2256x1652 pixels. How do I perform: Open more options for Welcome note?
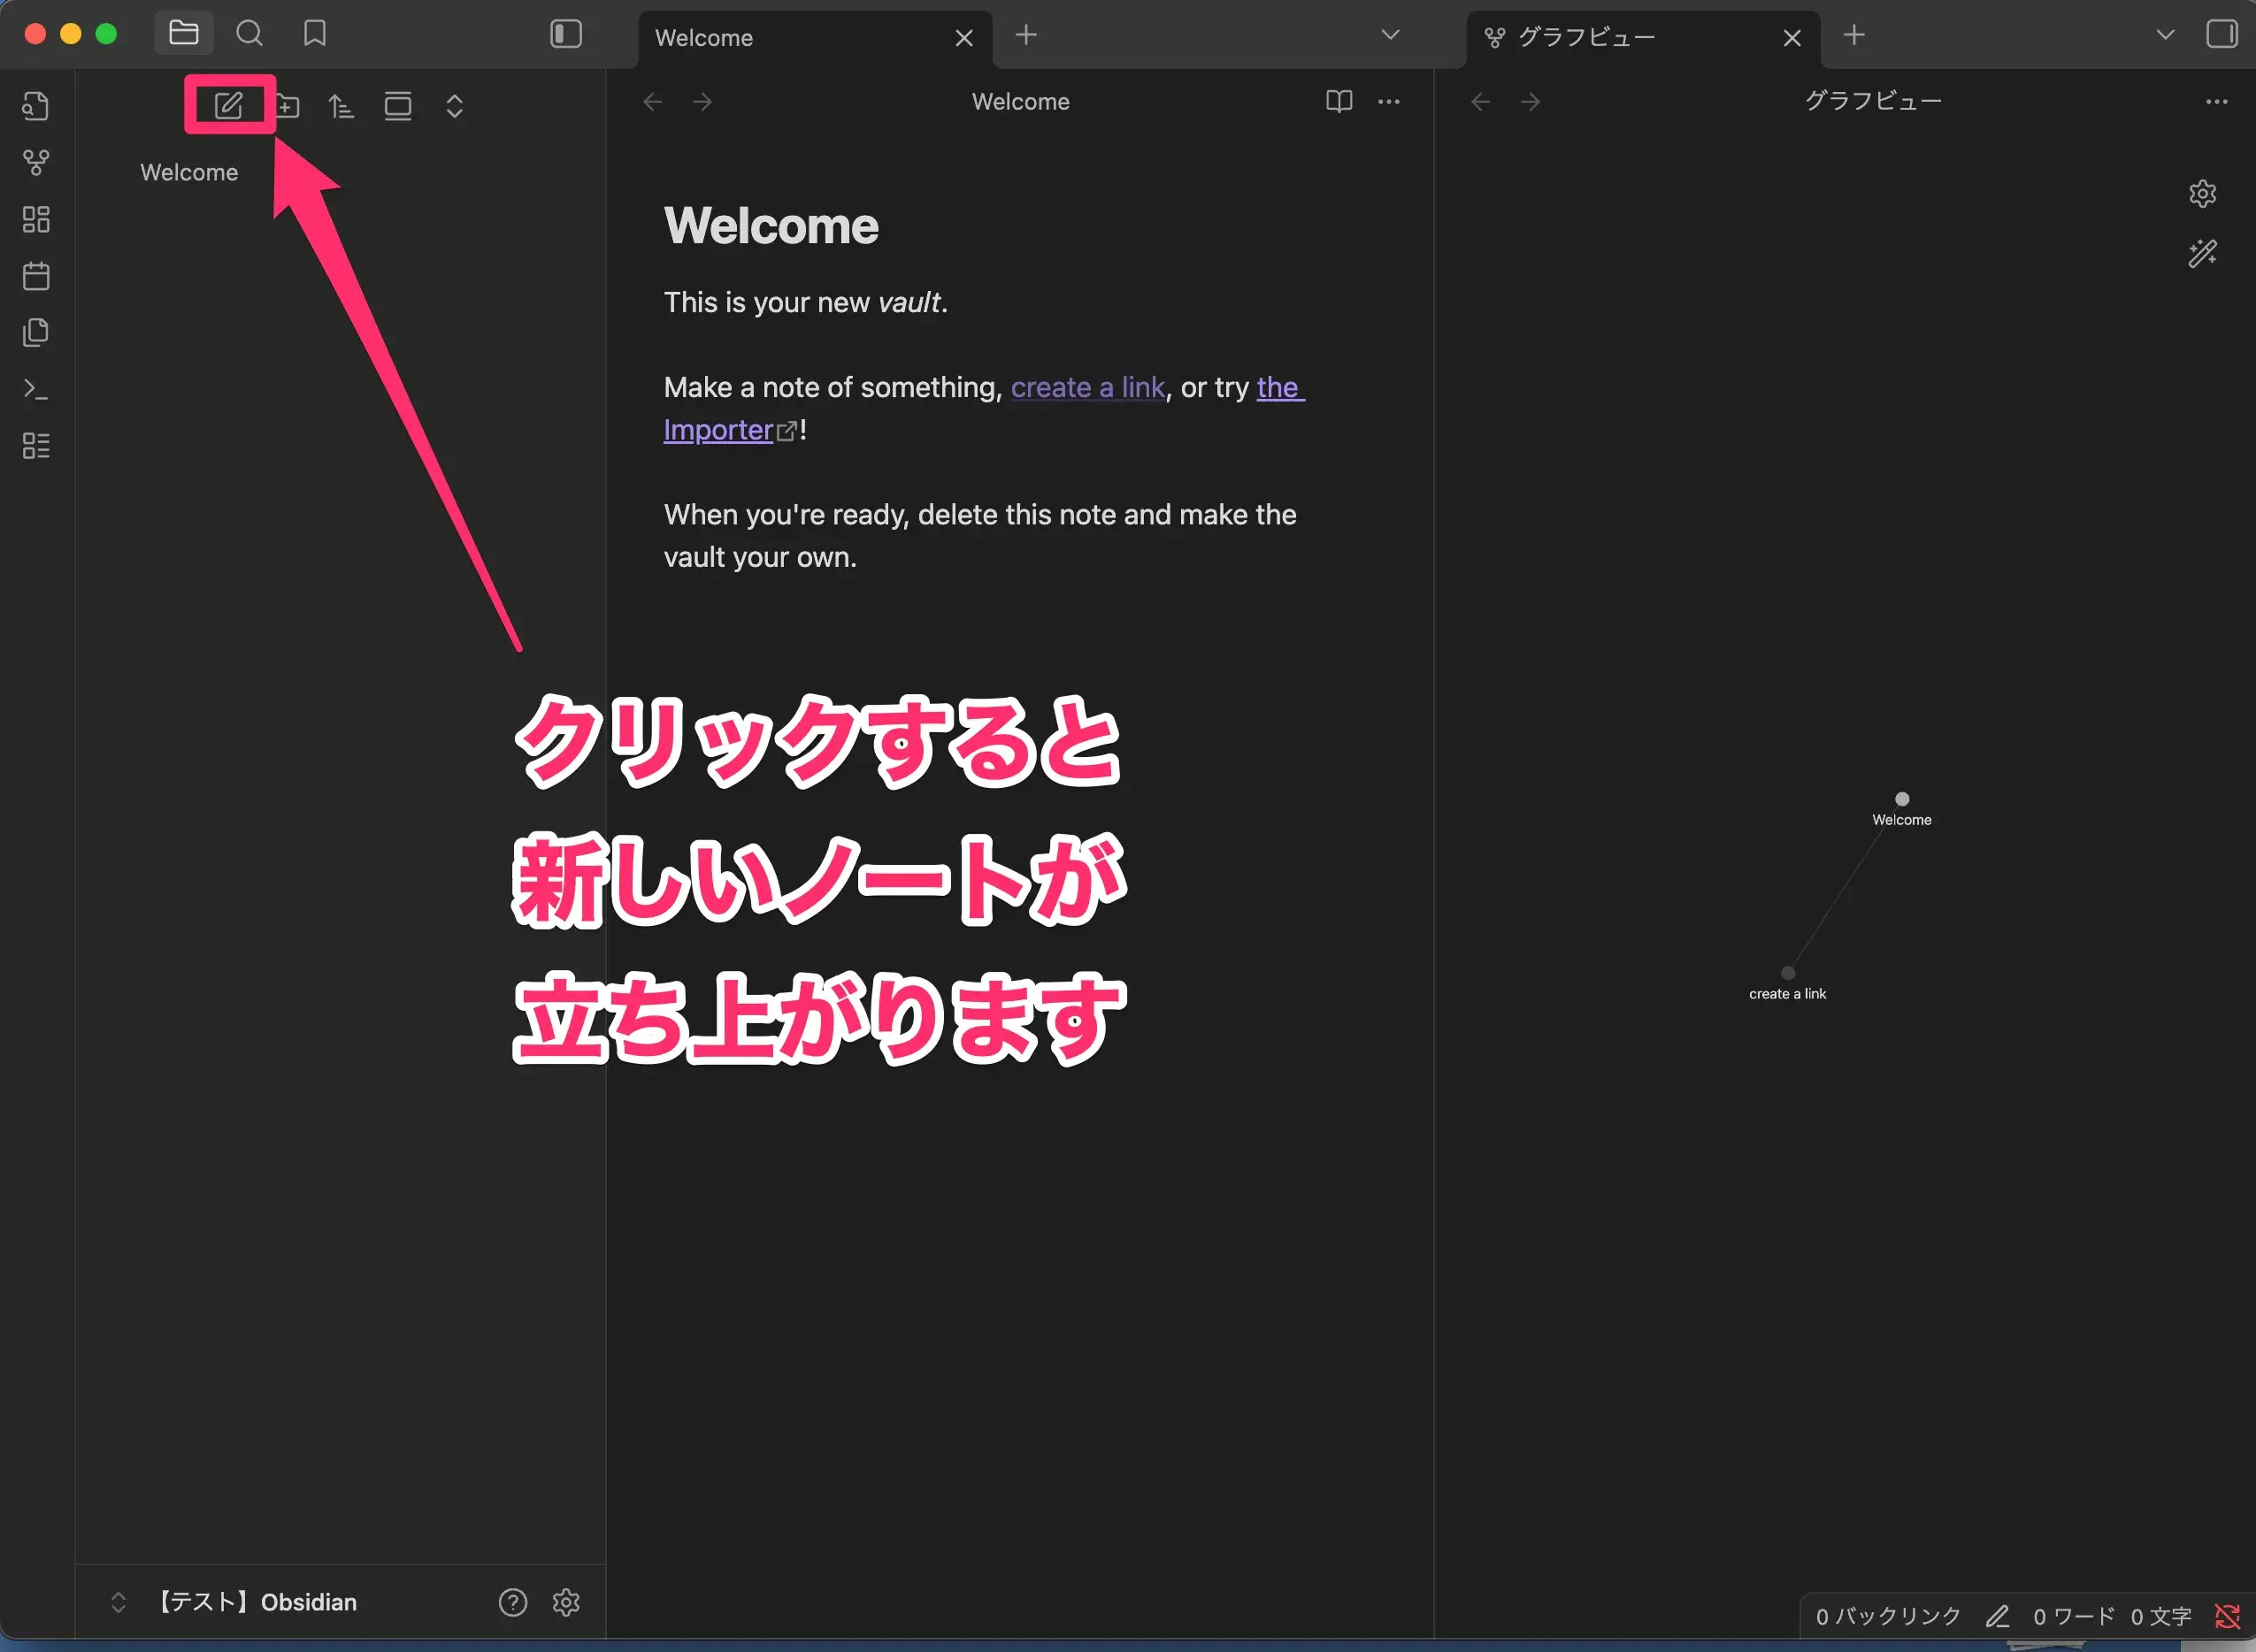pos(1390,102)
